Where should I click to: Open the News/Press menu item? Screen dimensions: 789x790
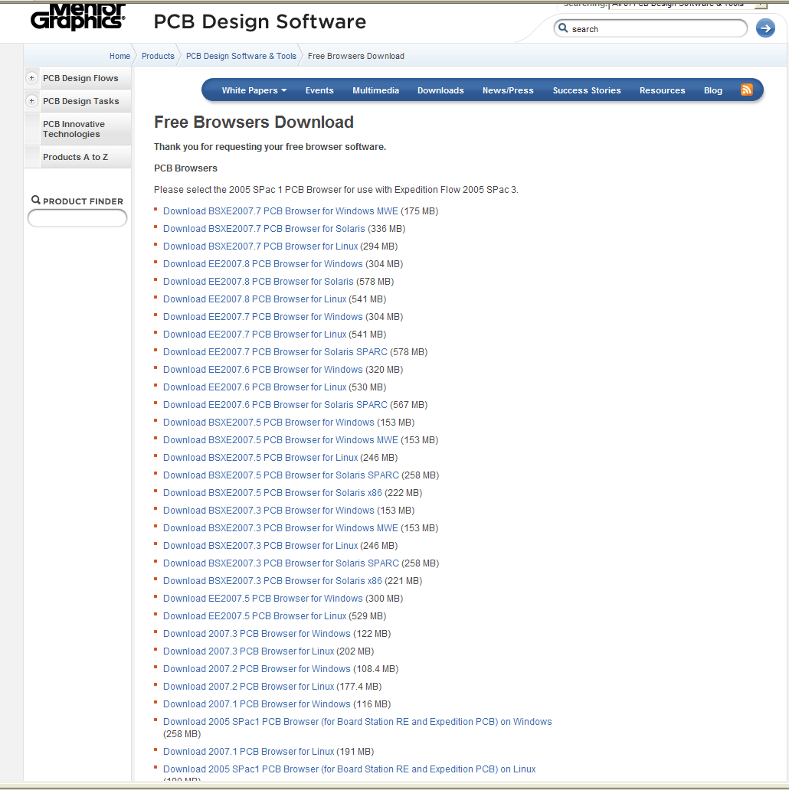point(508,90)
